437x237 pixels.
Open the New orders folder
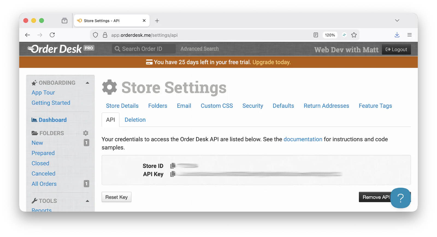point(37,143)
